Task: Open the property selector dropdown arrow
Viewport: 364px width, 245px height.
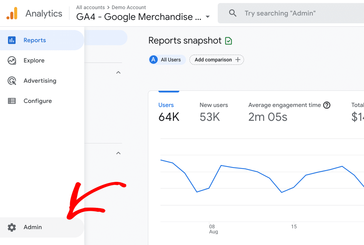Action: click(x=208, y=17)
